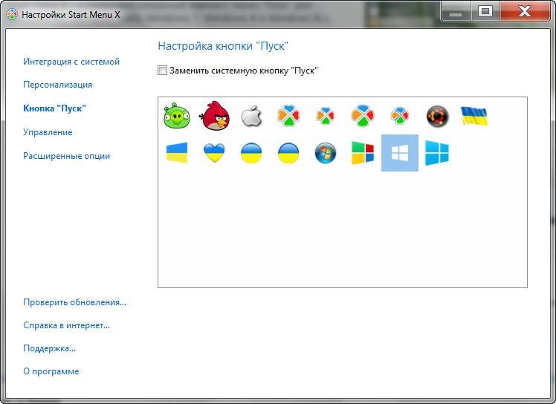Viewport: 556px width, 404px height.
Task: Pick the cyan Windows 8 logo icon
Action: pyautogui.click(x=437, y=153)
